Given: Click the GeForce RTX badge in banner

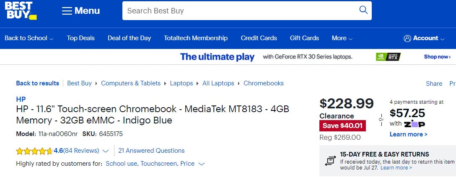Looking at the screenshot, I should (x=388, y=56).
